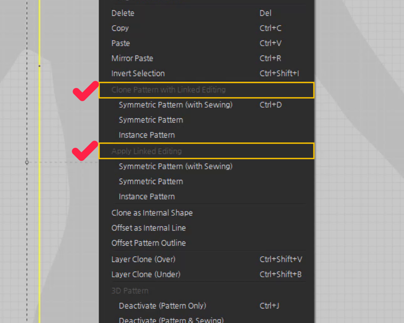Choose Delete from the context menu

pyautogui.click(x=206, y=13)
